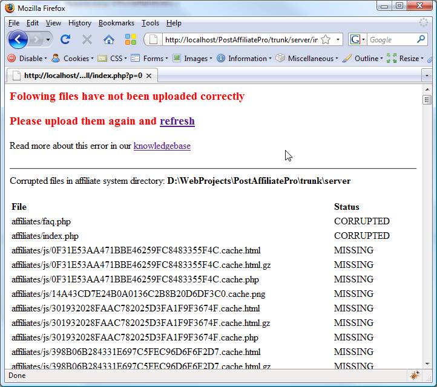Go to the Home page icon
Screen dimensions: 437x387
coord(109,39)
